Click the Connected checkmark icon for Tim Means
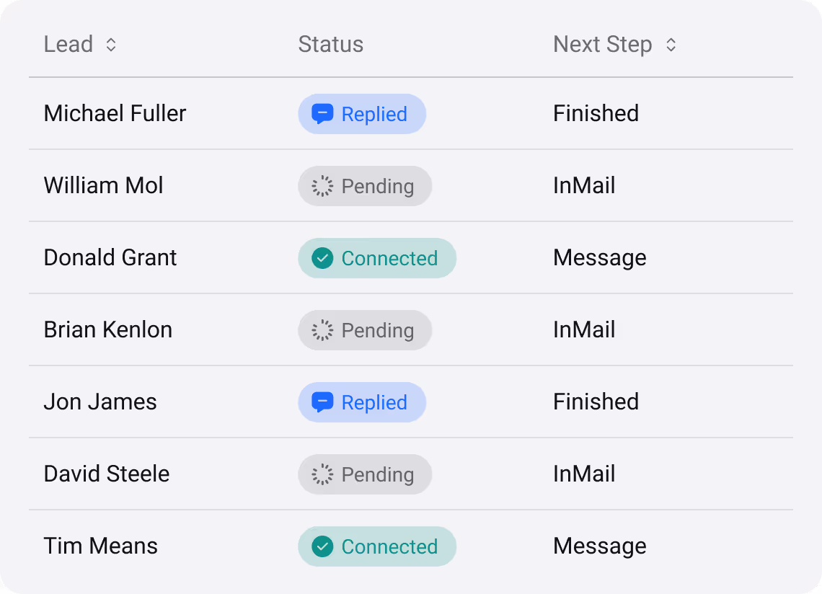The height and width of the screenshot is (594, 822). coord(322,546)
